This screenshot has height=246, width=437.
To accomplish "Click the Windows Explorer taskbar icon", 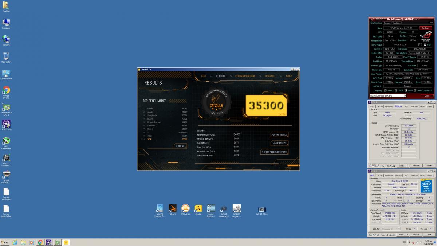I will click(23, 242).
